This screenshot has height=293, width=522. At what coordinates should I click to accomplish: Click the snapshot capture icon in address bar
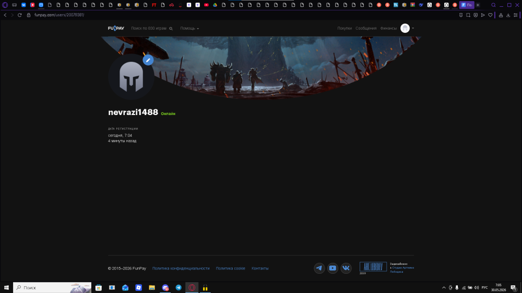468,15
